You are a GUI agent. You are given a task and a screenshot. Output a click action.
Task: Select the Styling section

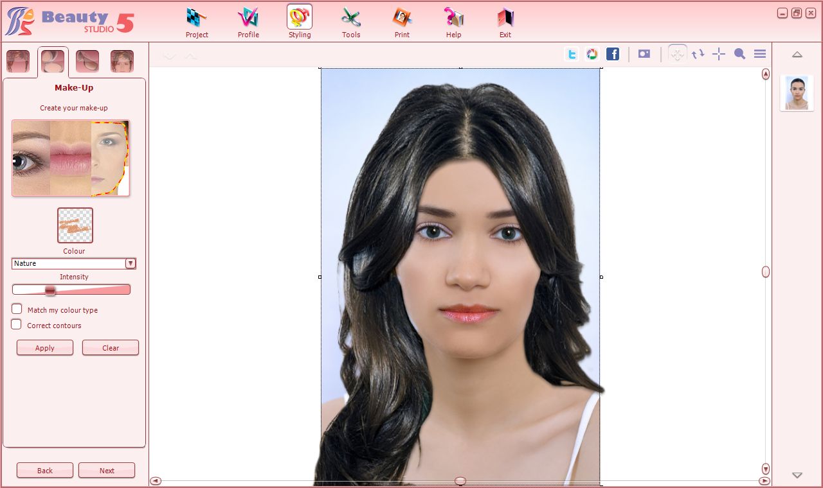[x=300, y=22]
